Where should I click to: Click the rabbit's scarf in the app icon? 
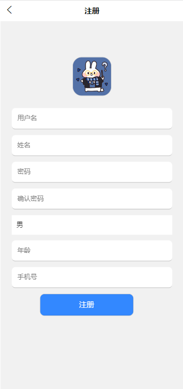click(x=92, y=81)
